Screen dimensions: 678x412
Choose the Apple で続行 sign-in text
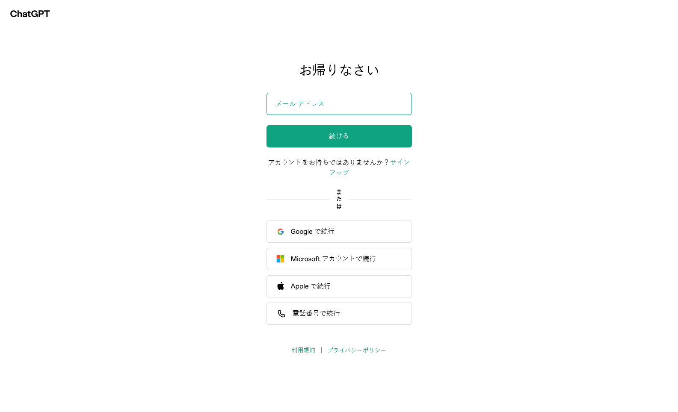[311, 286]
